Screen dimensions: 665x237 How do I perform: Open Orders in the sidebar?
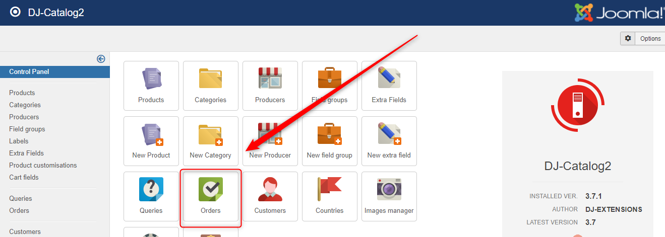(x=19, y=210)
